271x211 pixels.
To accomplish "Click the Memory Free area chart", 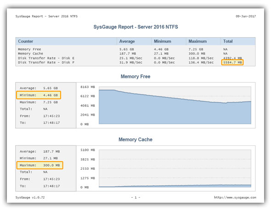I will (x=175, y=105).
